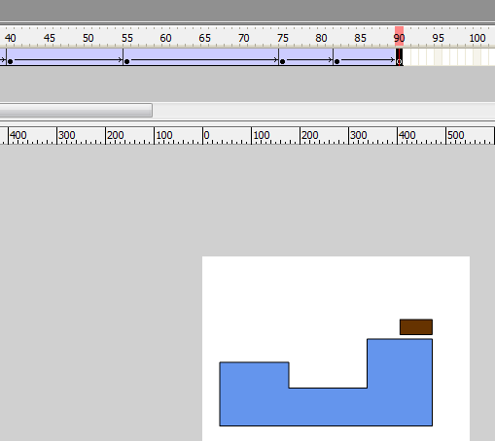The width and height of the screenshot is (495, 441).
Task: Select the keyframe dot at frame 55
Action: [x=127, y=61]
